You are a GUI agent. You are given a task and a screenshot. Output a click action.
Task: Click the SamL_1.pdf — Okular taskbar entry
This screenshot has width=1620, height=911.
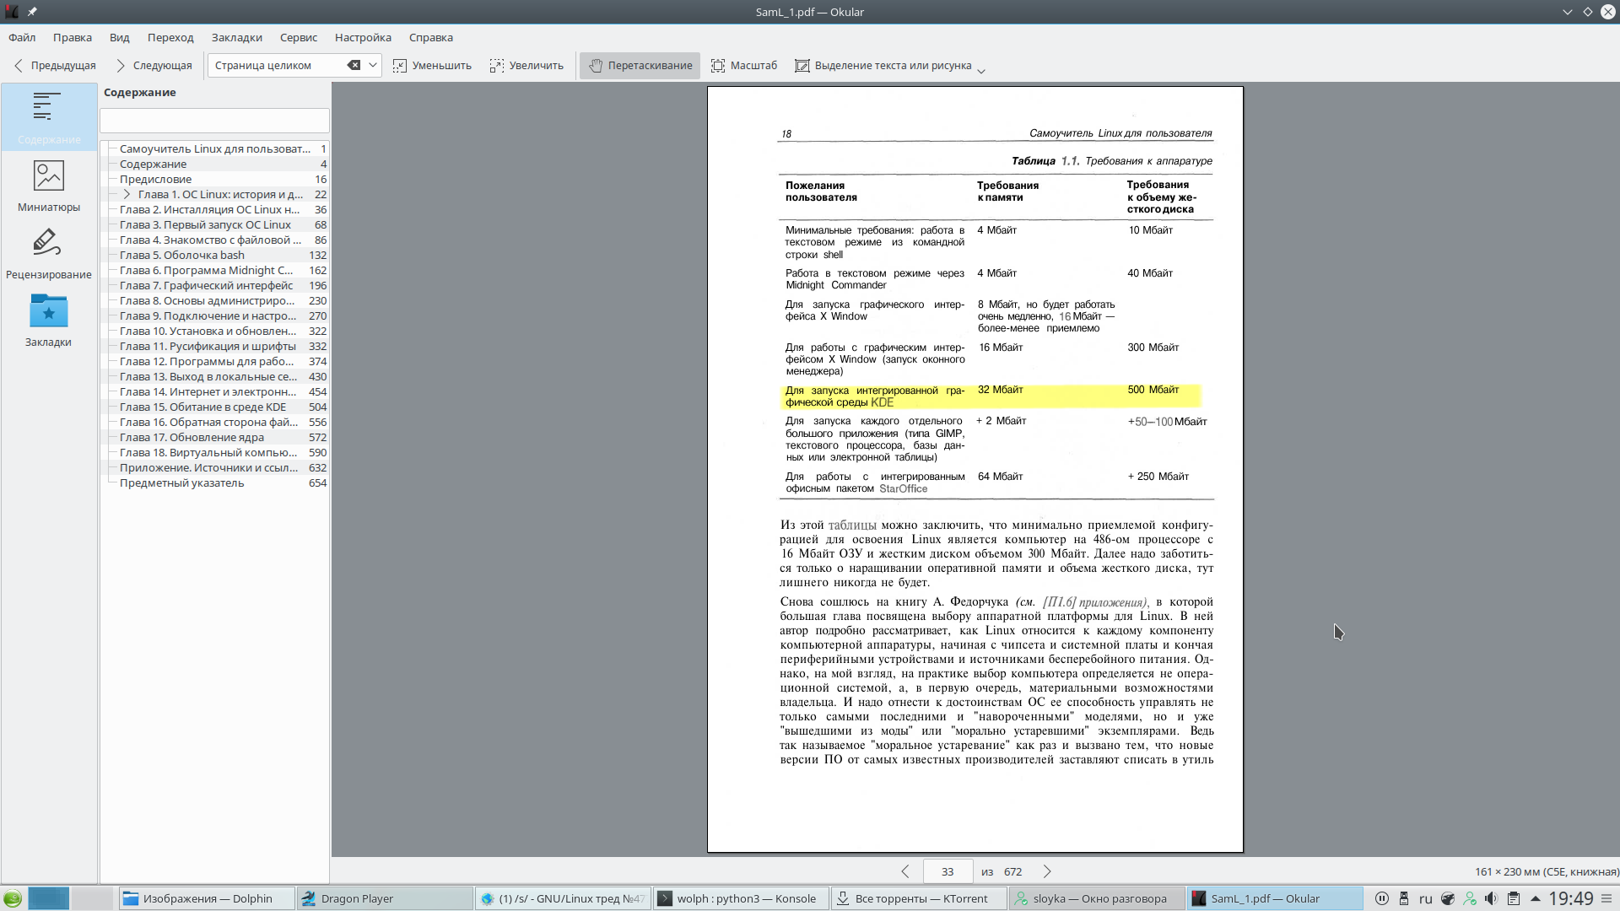click(1275, 898)
